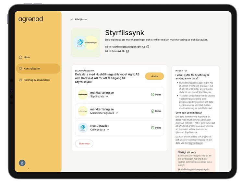Click the back arrow beside Alla tjänster

72,19
